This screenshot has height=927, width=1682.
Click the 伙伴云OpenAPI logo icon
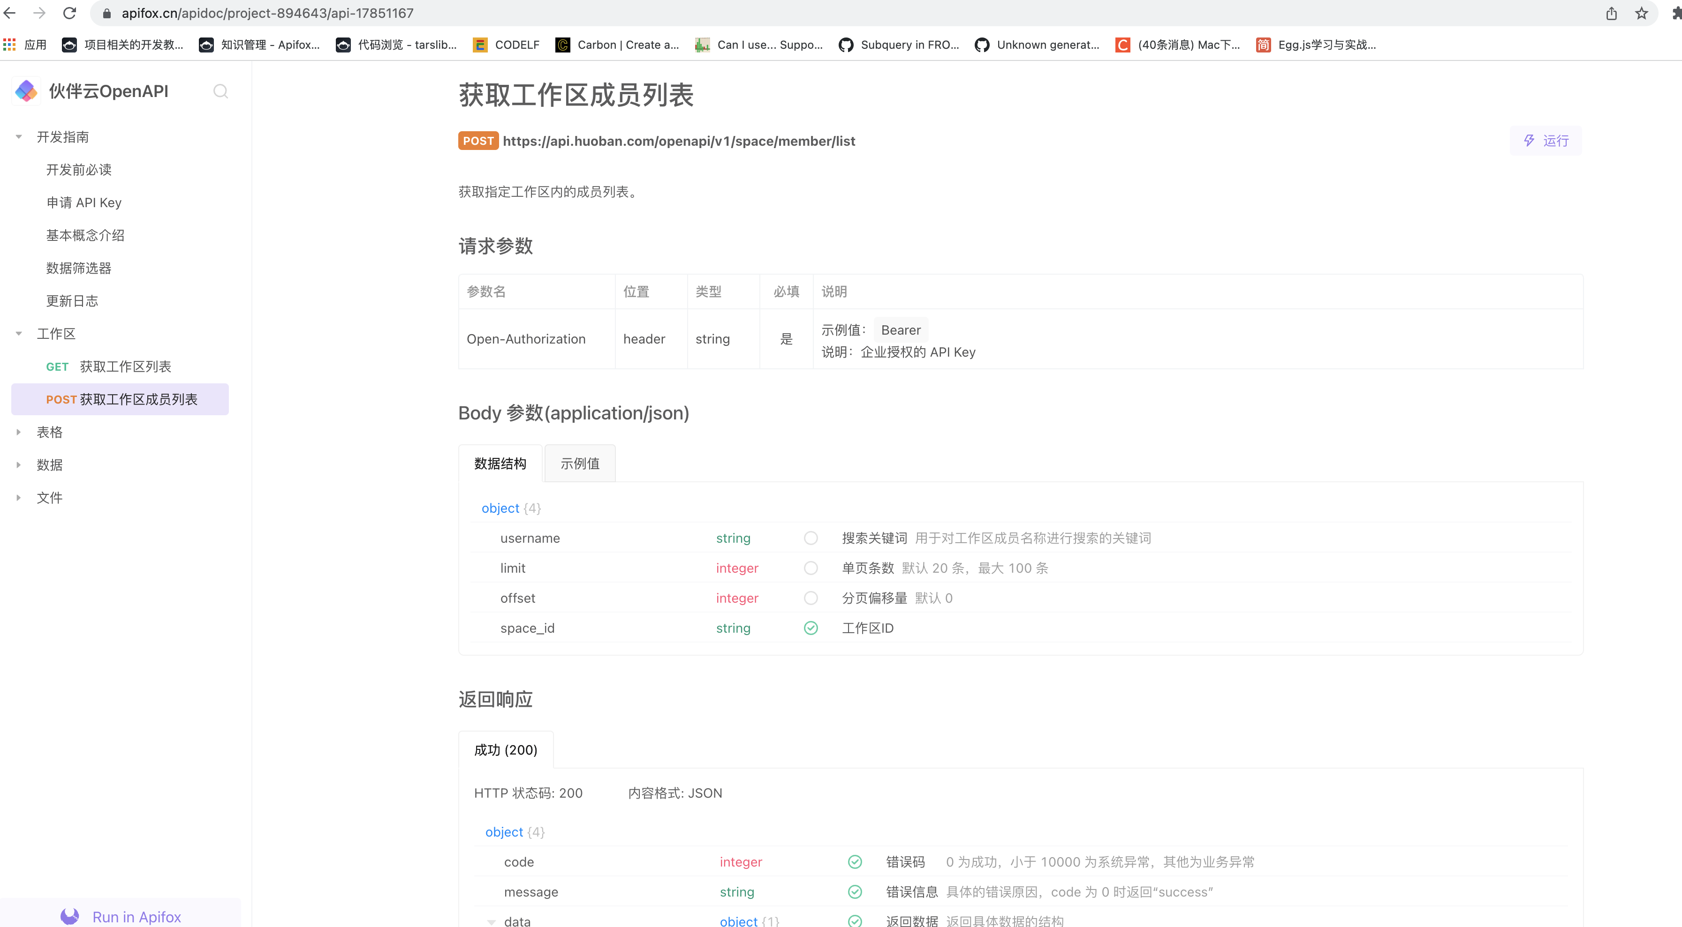coord(26,91)
